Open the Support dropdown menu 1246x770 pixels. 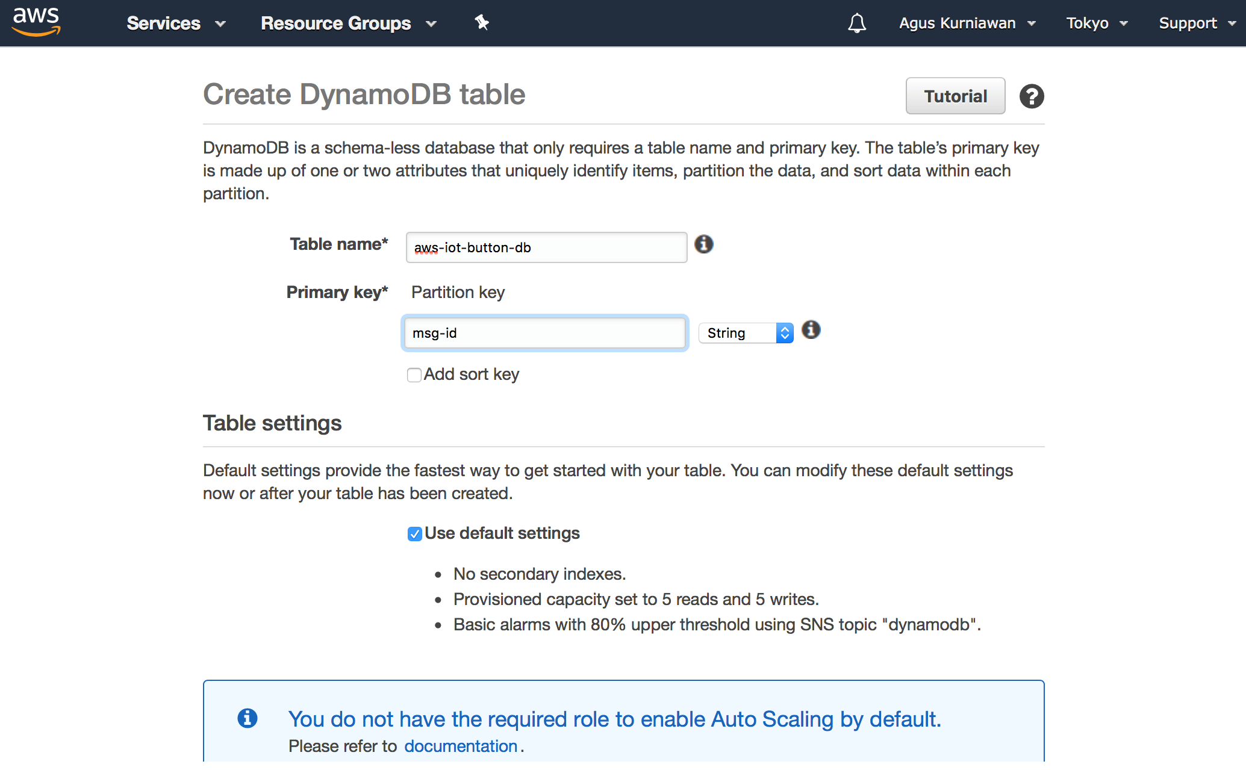(1196, 23)
